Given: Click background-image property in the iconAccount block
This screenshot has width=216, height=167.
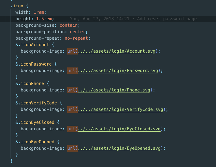Looking at the screenshot, I should (x=41, y=51).
